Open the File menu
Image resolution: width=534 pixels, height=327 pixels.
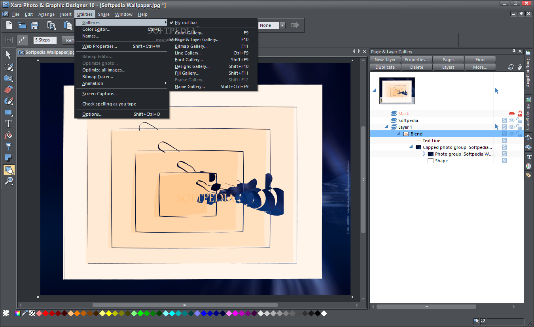click(x=15, y=14)
